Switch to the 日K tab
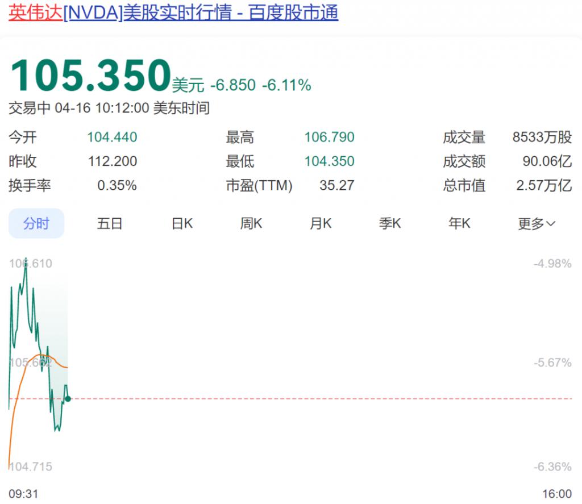This screenshot has height=504, width=582. pos(182,223)
